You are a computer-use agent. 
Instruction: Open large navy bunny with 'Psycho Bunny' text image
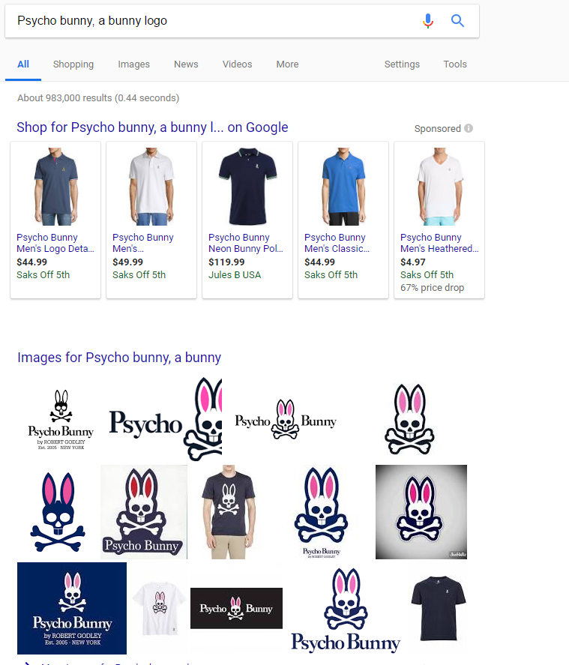(x=346, y=610)
